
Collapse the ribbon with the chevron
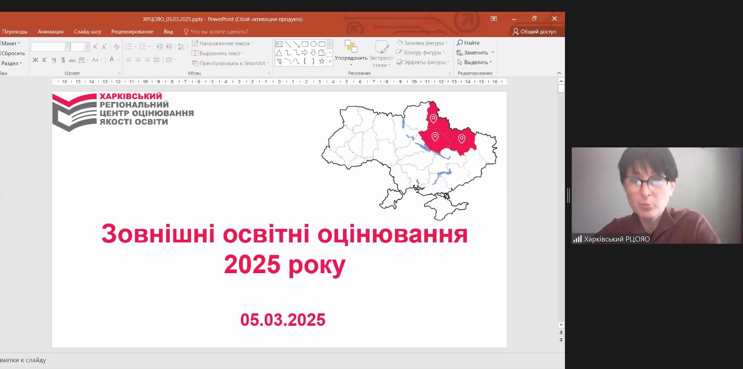[559, 73]
